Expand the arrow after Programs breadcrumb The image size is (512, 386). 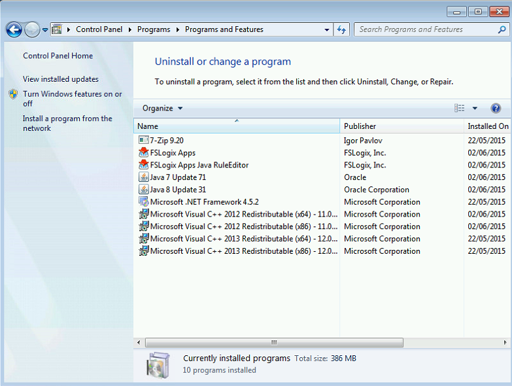click(178, 29)
